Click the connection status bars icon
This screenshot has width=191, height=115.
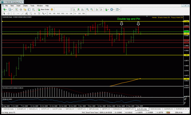click(x=168, y=113)
